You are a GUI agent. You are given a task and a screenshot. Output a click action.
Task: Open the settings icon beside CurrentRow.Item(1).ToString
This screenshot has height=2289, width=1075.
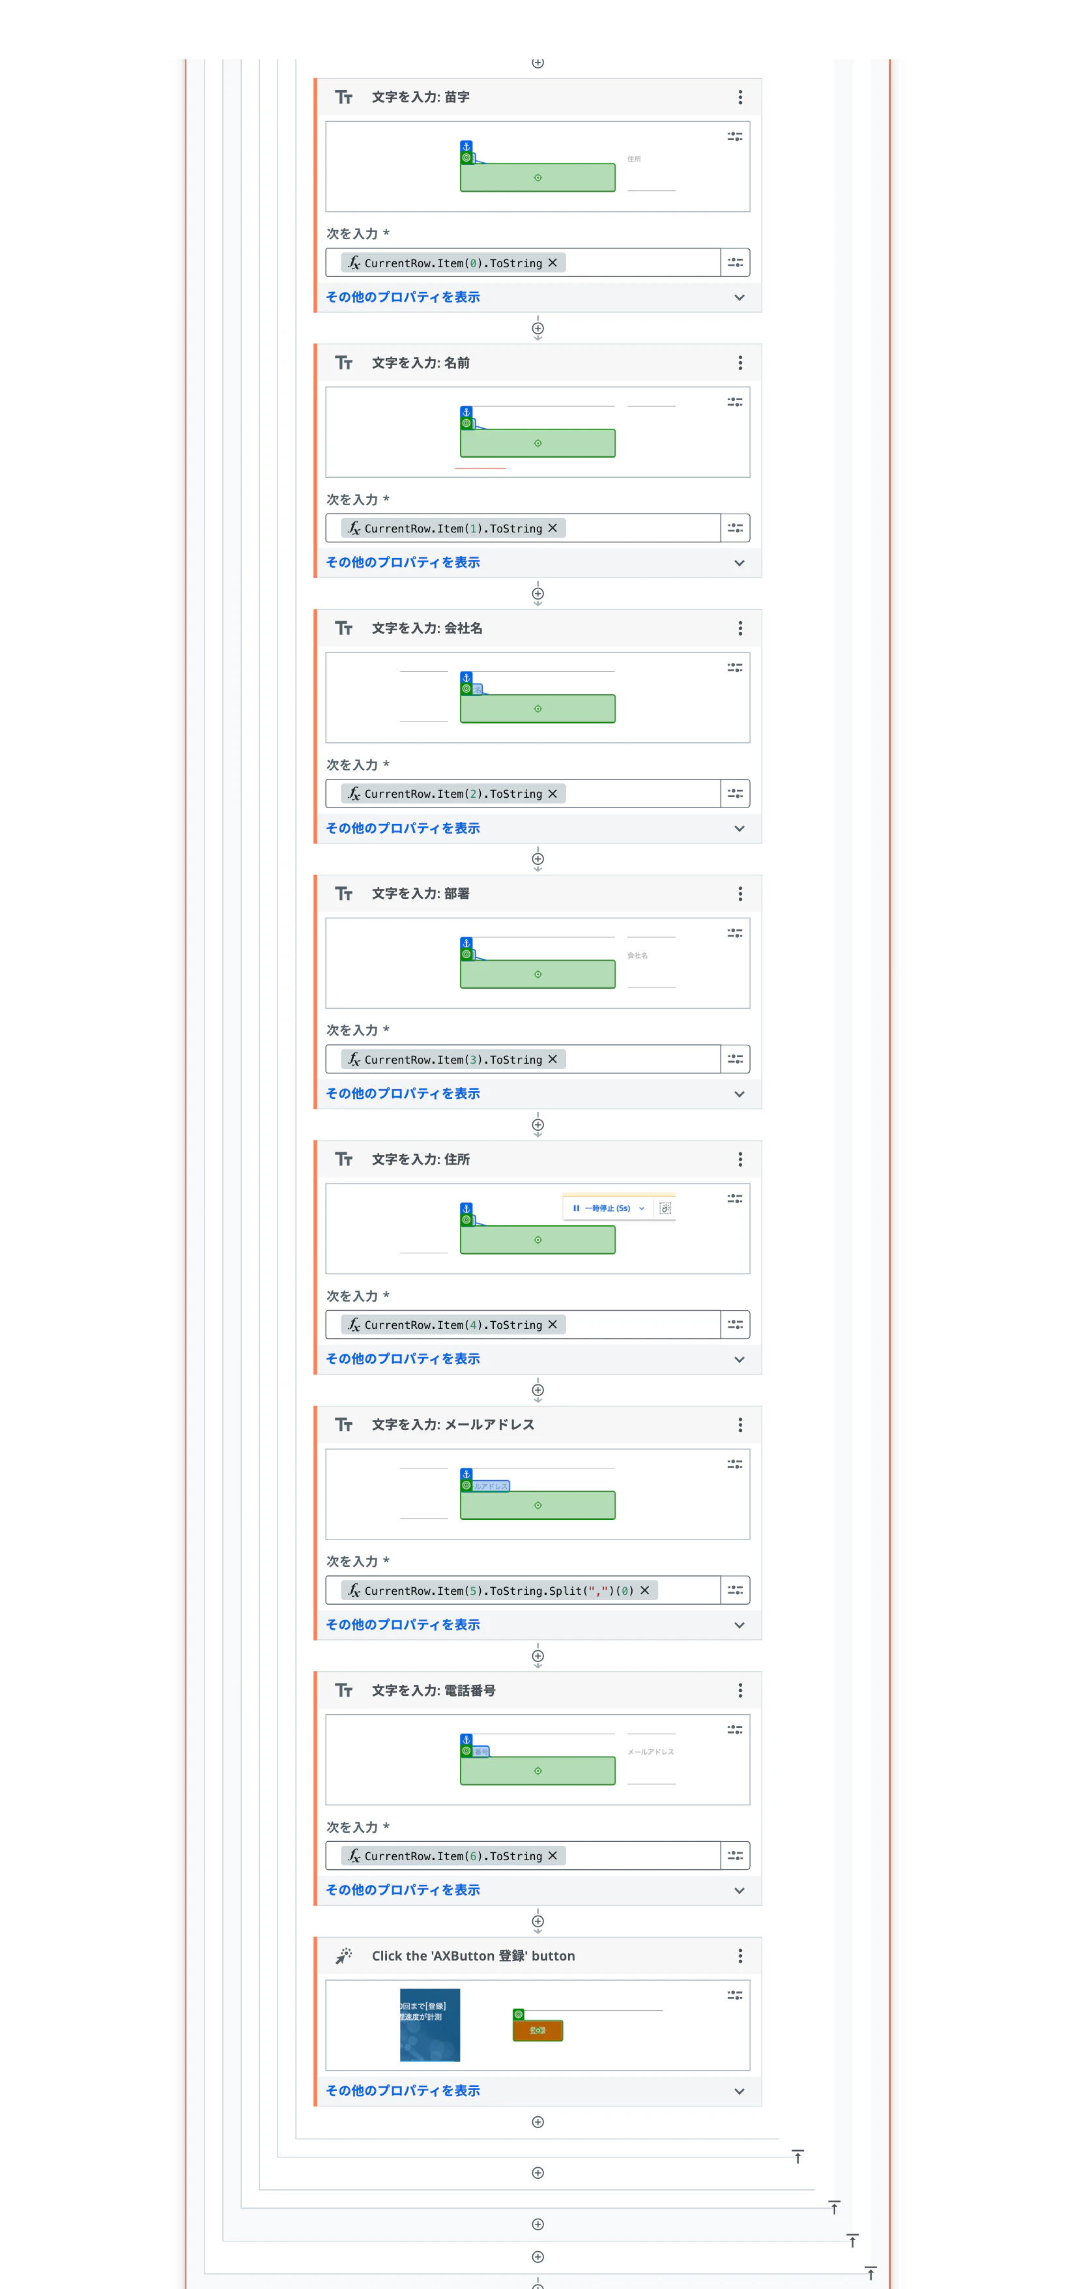tap(735, 528)
